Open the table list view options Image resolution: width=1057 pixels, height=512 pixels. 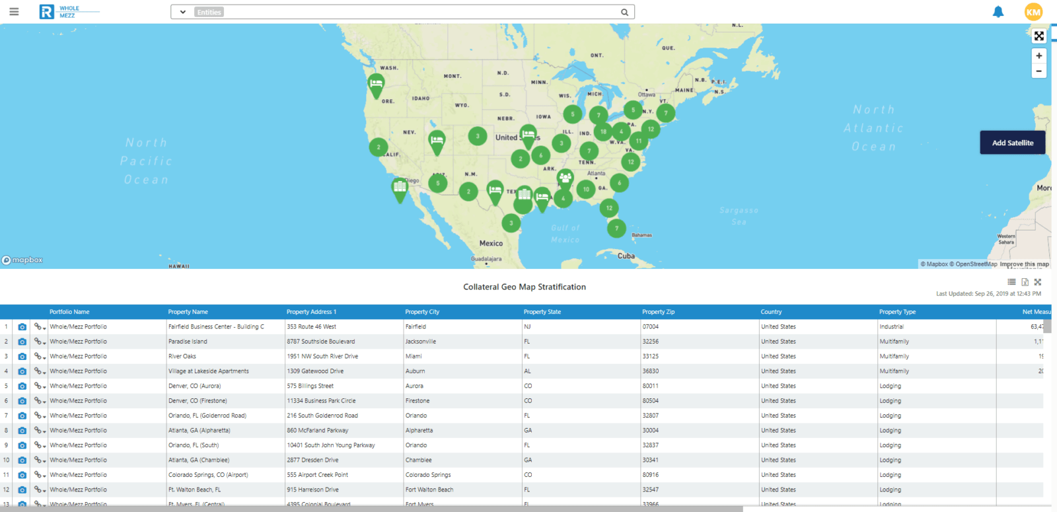[x=1011, y=282]
